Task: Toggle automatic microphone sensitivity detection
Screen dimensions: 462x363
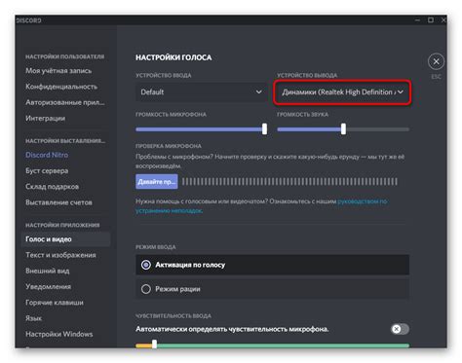Action: (x=400, y=329)
